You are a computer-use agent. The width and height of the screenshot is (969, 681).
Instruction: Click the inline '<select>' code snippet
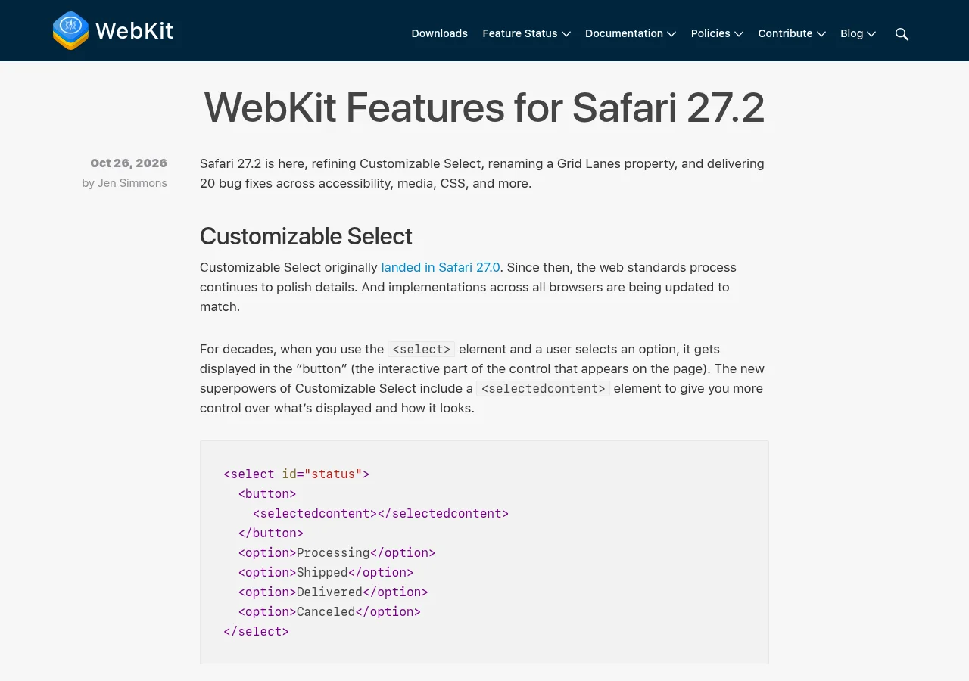click(422, 350)
